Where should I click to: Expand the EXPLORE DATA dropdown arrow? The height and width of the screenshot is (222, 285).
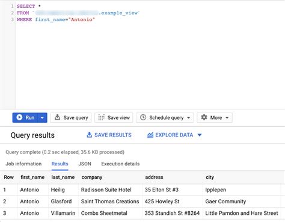pos(200,135)
